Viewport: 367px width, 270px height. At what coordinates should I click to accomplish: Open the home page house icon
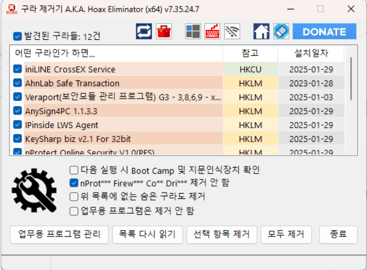(261, 32)
